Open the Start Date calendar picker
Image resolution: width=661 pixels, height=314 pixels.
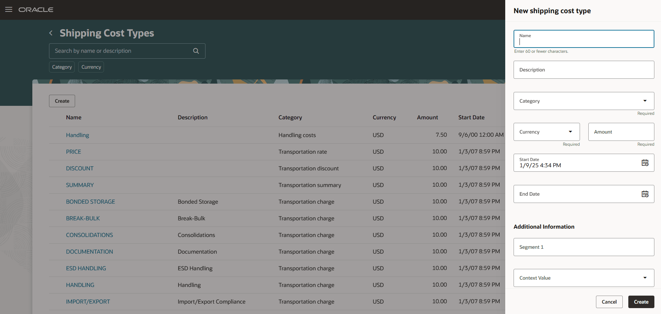pyautogui.click(x=645, y=162)
